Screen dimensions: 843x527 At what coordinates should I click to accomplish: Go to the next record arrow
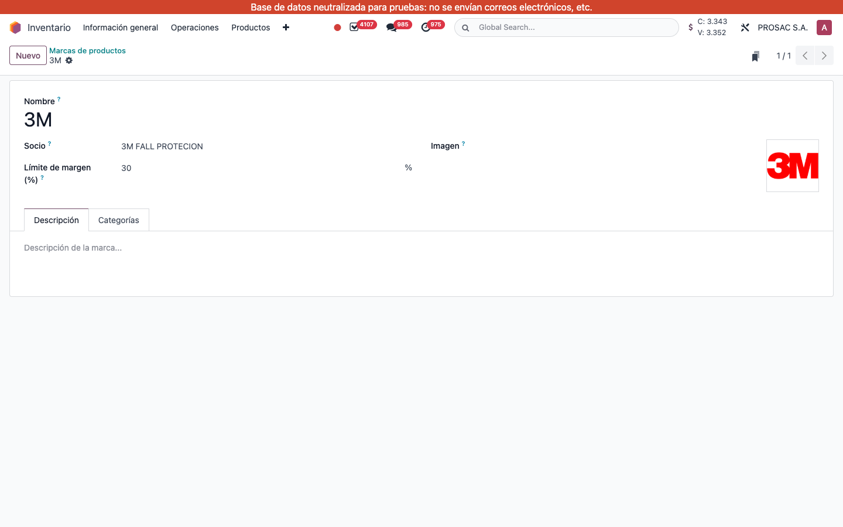[824, 56]
